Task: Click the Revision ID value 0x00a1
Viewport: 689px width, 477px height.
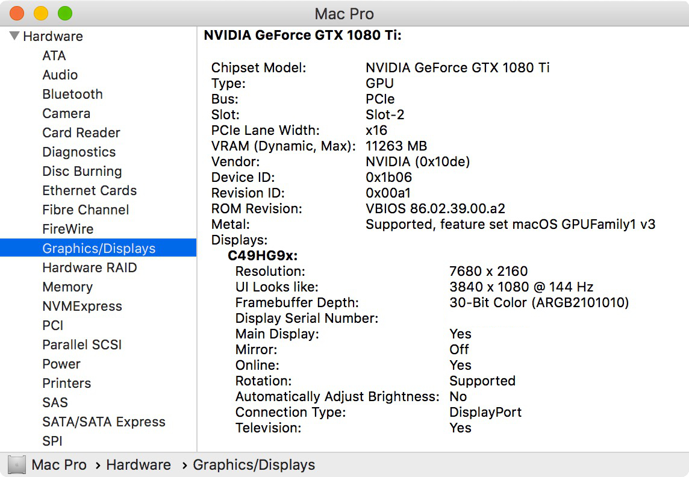Action: [388, 193]
